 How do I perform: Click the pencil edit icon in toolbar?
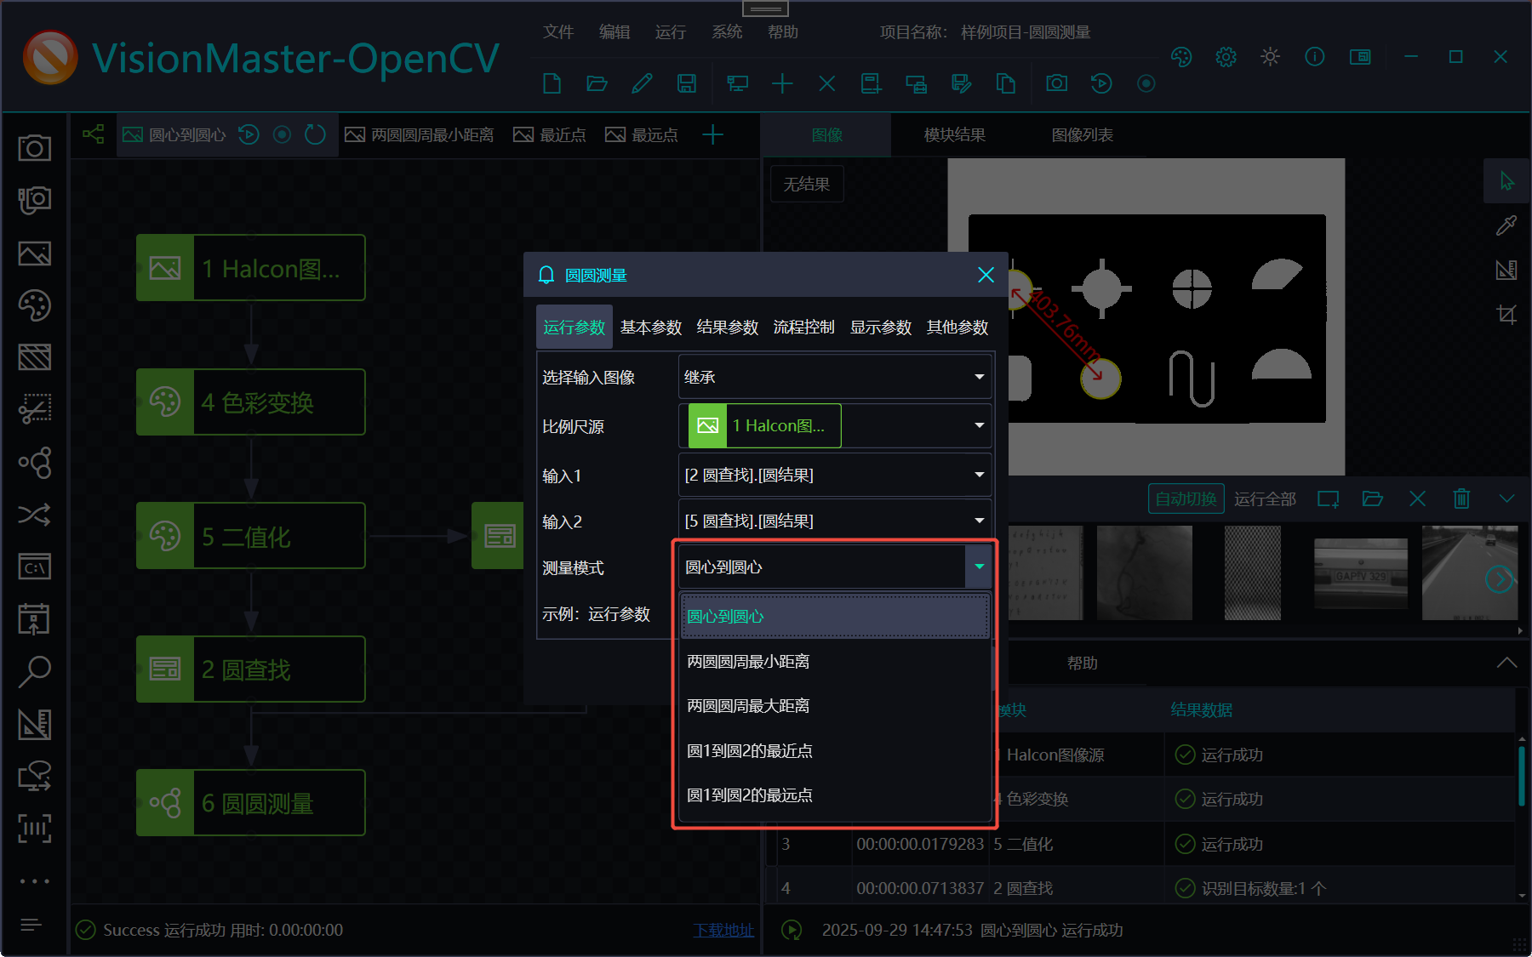coord(642,83)
